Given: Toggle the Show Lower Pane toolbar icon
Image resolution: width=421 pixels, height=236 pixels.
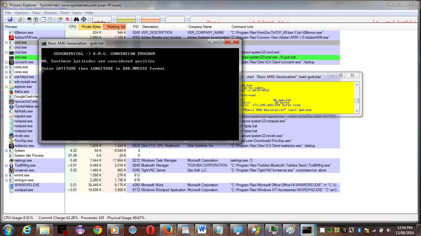Looking at the screenshot, I should (x=43, y=19).
